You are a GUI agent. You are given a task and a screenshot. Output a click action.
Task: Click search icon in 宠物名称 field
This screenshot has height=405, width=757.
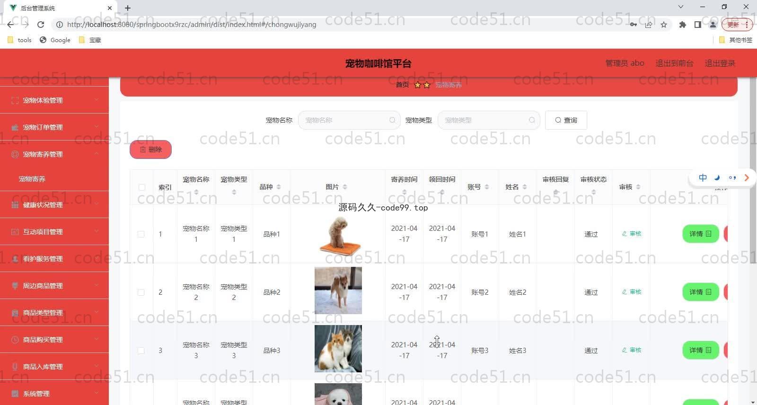(x=392, y=120)
